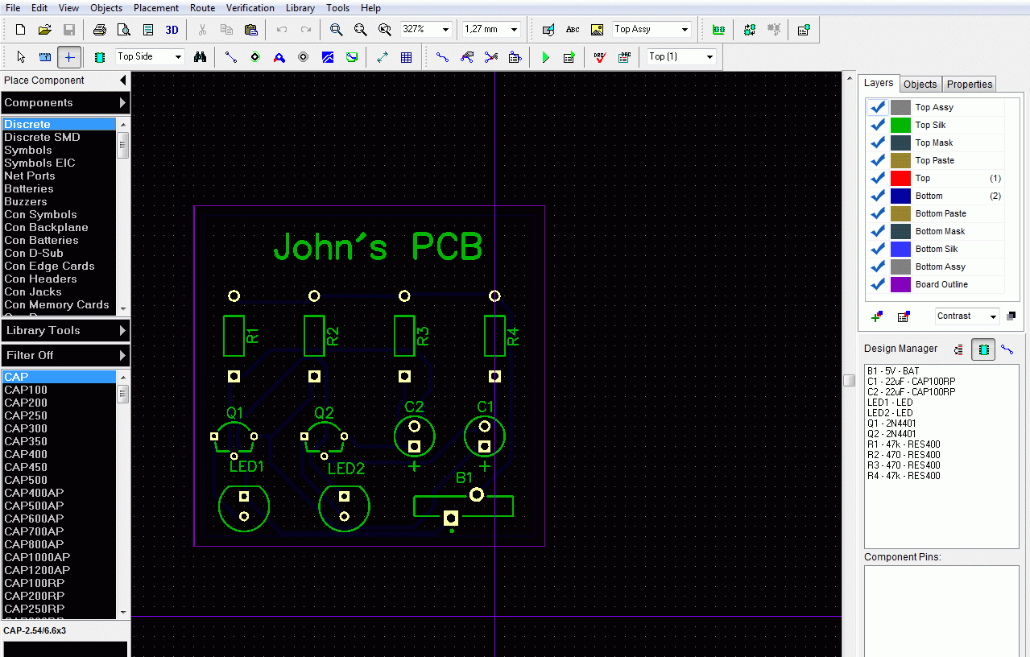This screenshot has height=657, width=1030.
Task: Select the zoom in magnifier icon
Action: (337, 30)
